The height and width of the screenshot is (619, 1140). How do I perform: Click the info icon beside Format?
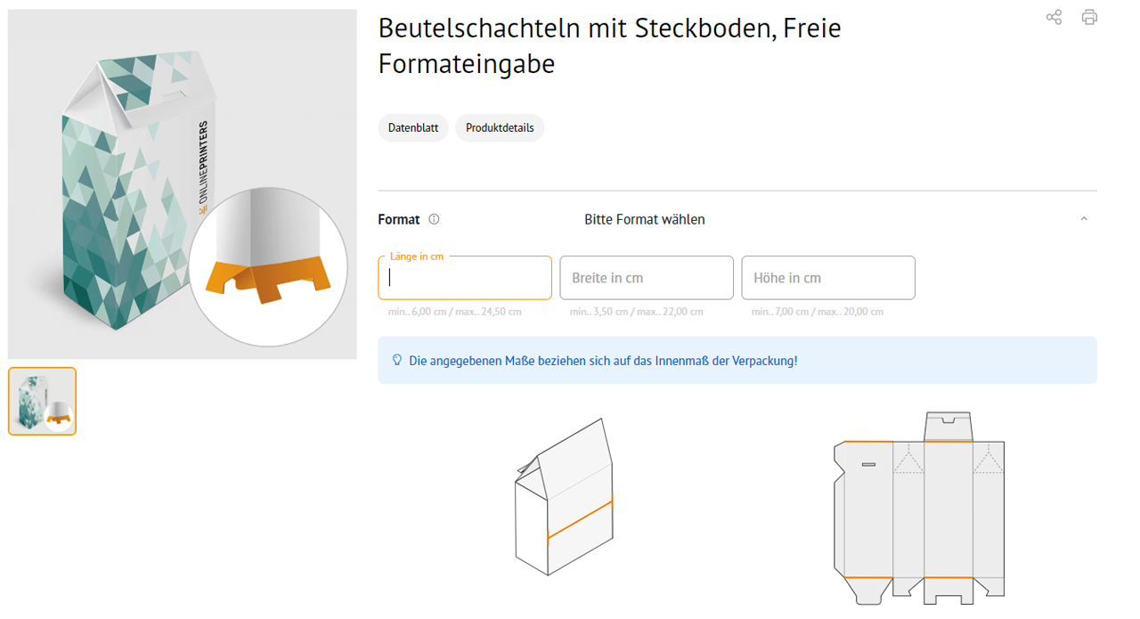pyautogui.click(x=434, y=219)
